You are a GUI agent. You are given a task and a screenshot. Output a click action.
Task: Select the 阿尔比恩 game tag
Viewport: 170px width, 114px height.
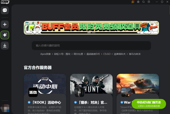tap(78, 54)
